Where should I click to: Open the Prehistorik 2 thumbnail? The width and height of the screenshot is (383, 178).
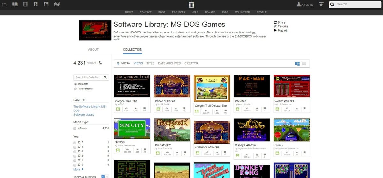click(172, 130)
